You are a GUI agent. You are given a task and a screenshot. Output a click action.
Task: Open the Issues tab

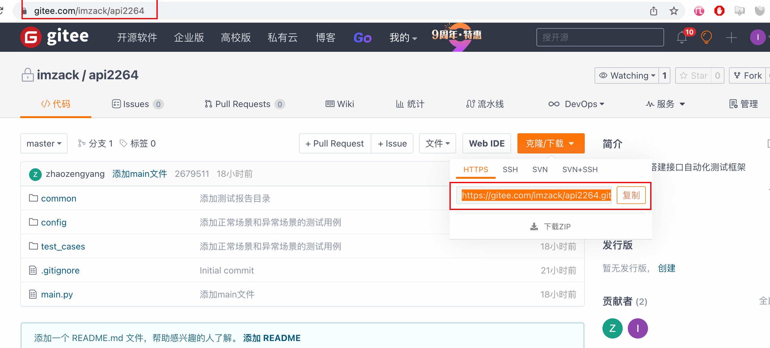[x=136, y=104]
